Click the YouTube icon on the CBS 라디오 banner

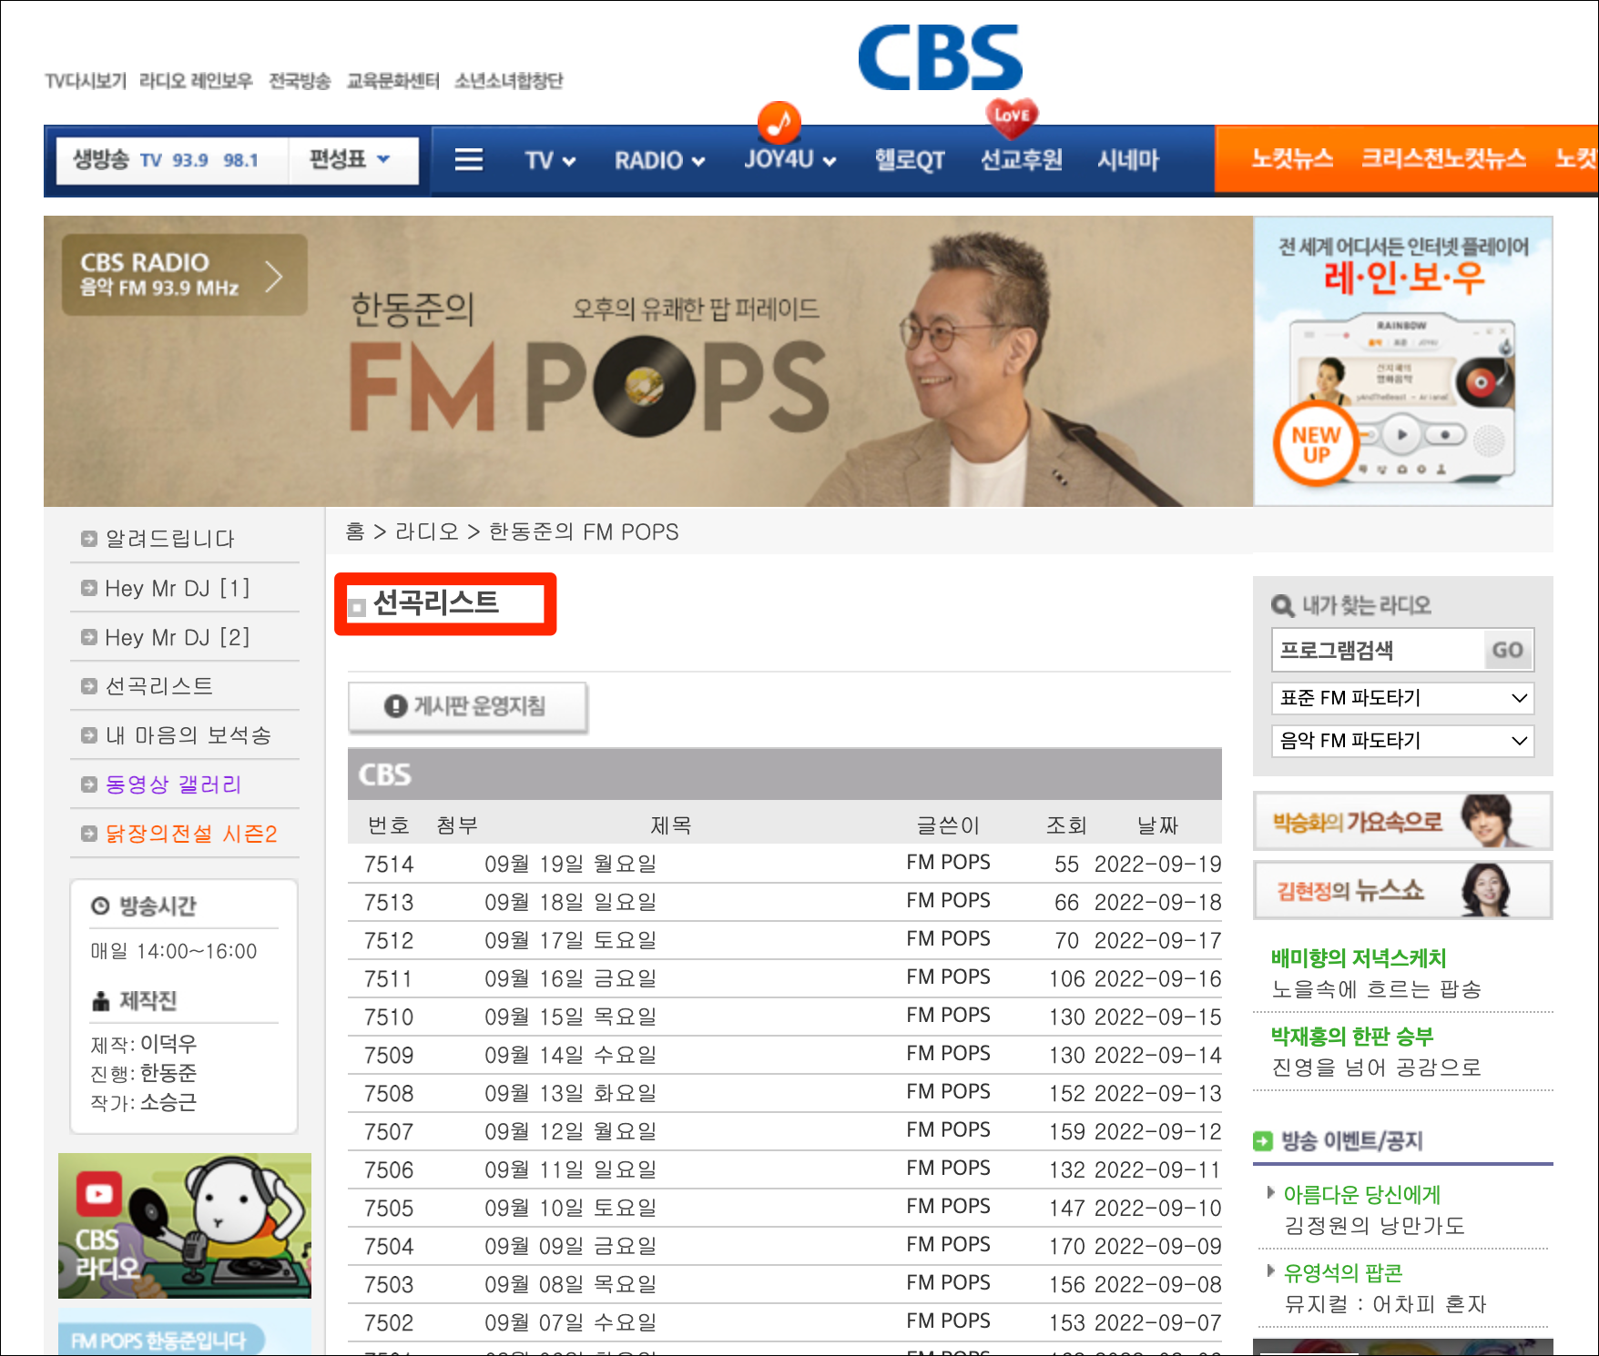pyautogui.click(x=98, y=1194)
